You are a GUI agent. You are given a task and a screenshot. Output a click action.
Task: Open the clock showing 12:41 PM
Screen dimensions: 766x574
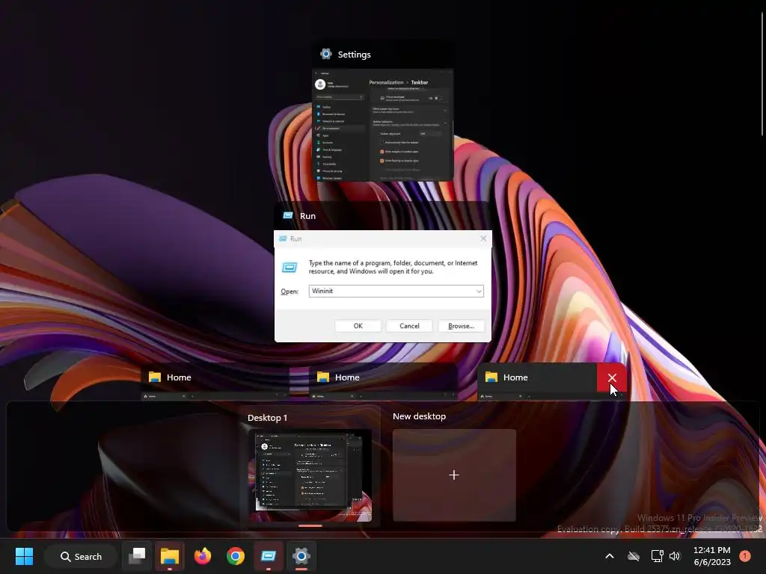(712, 550)
